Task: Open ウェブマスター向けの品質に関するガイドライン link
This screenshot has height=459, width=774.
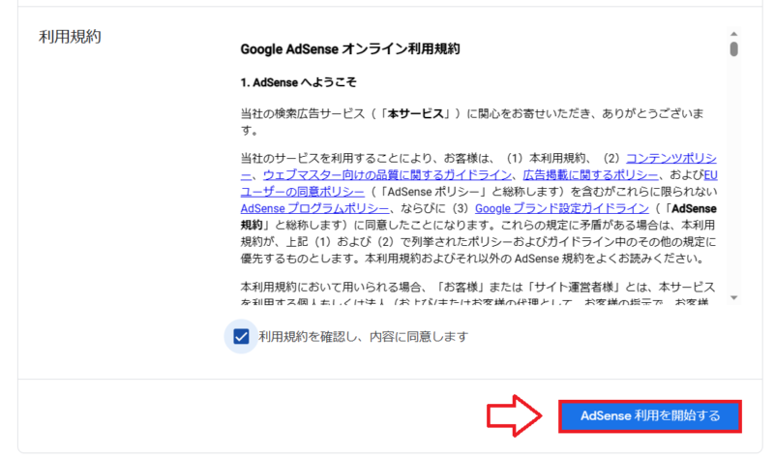Action: tap(387, 175)
